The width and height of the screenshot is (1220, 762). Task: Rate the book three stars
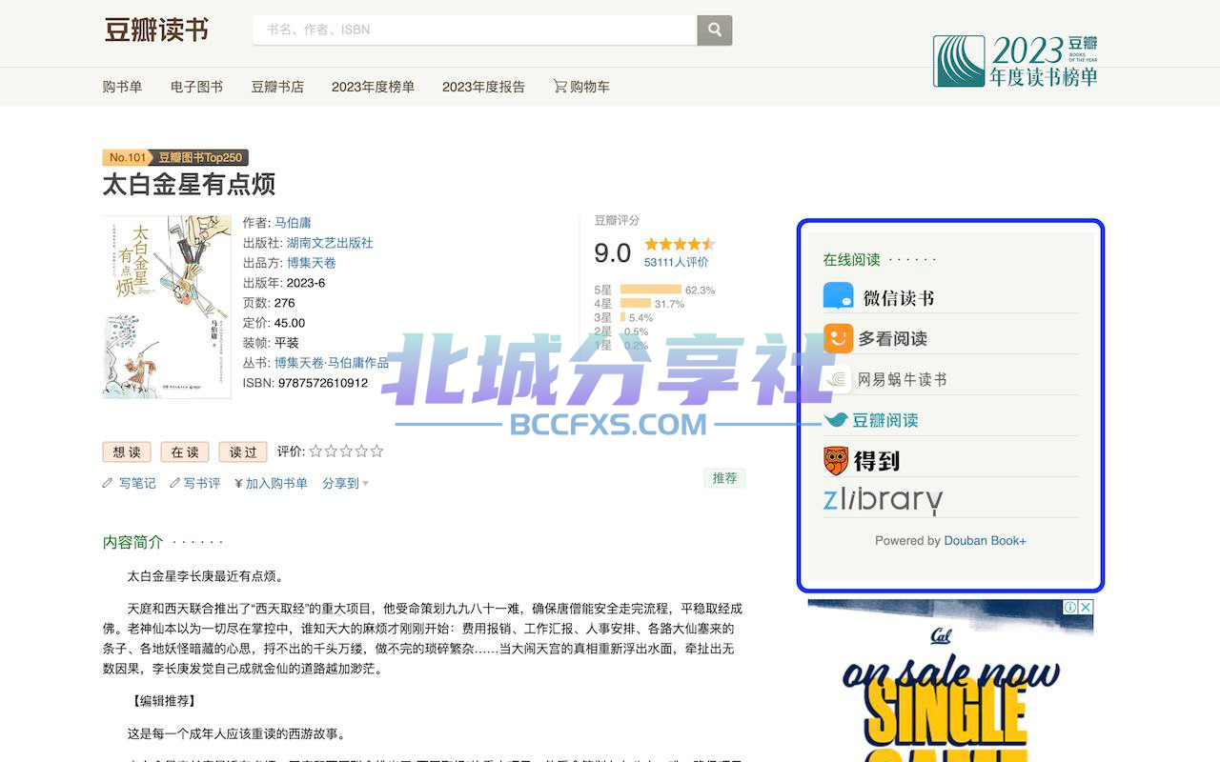(346, 451)
